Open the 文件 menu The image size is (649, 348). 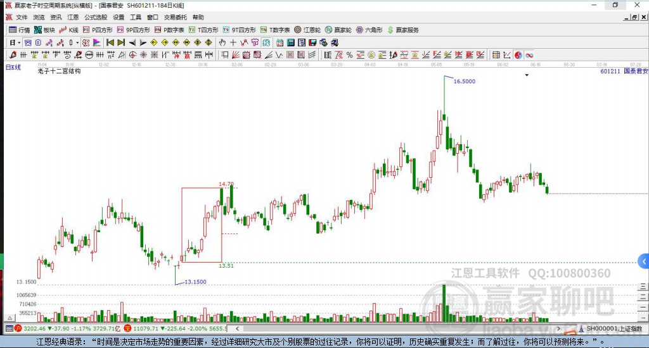[x=22, y=17]
